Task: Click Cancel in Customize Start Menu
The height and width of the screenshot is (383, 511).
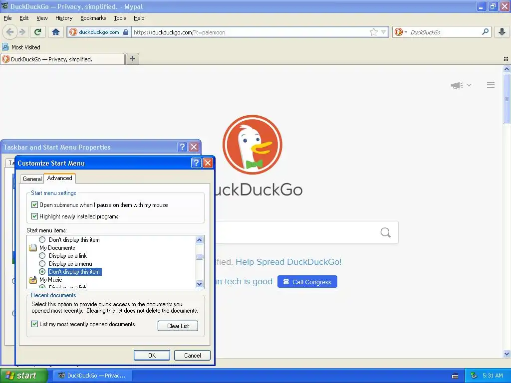Action: click(192, 355)
